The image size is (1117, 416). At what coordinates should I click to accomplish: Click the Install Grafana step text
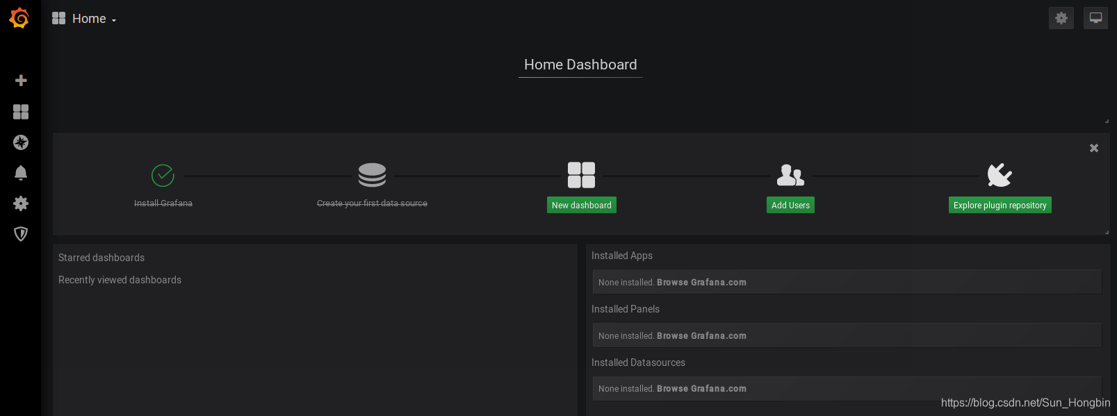163,203
